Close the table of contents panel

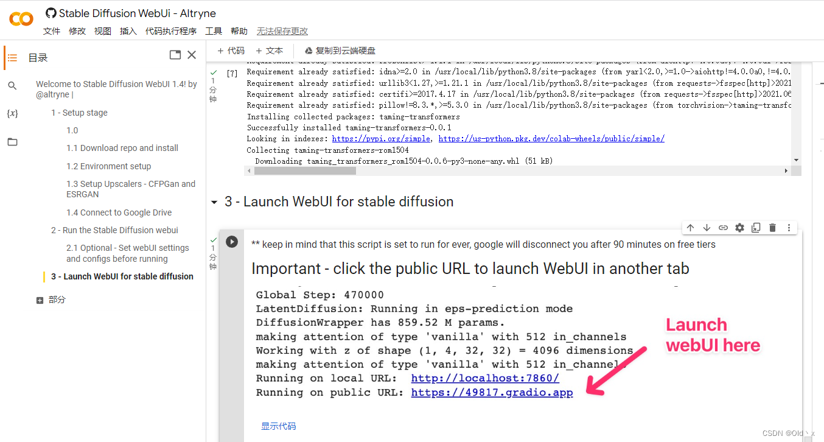pos(192,55)
